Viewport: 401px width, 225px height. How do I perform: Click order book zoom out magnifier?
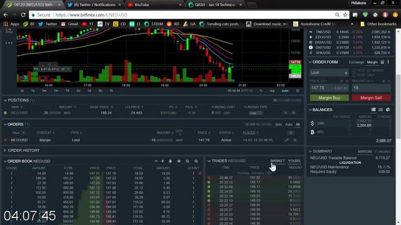pyautogui.click(x=187, y=161)
